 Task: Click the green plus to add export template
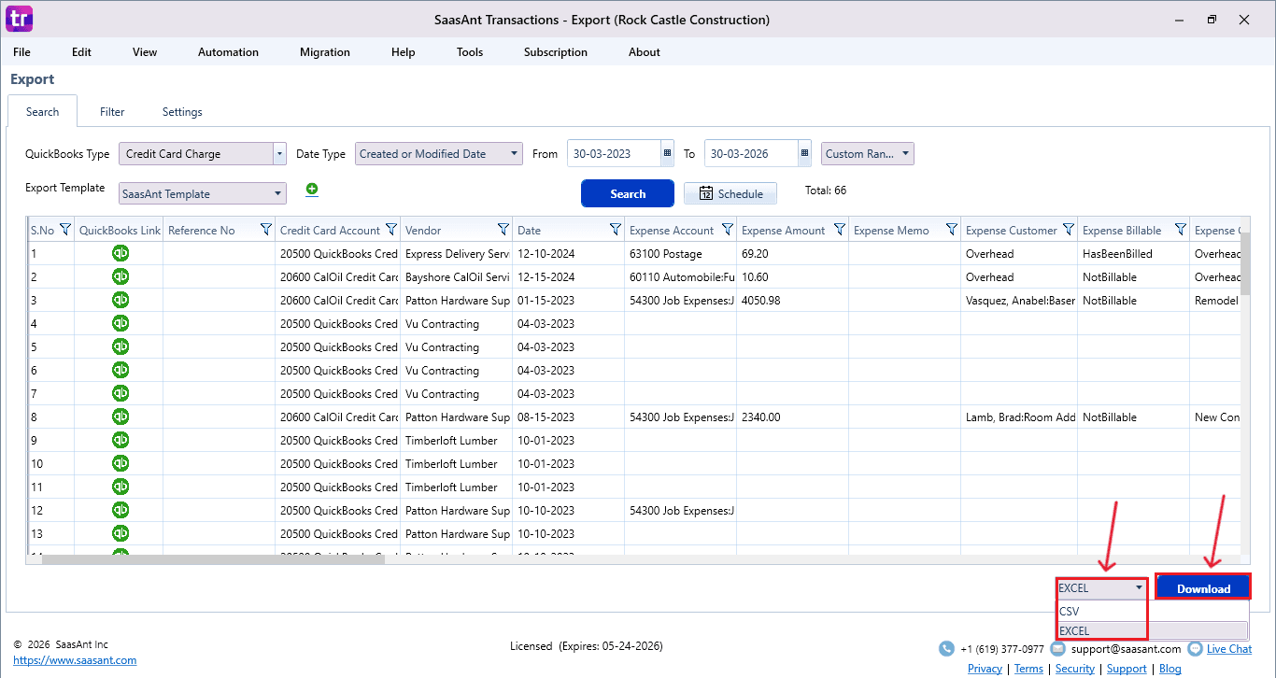(x=311, y=189)
